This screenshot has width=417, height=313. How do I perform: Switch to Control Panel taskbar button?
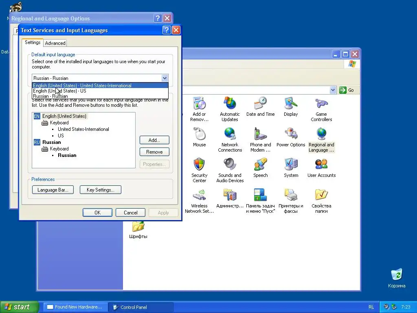click(x=141, y=307)
